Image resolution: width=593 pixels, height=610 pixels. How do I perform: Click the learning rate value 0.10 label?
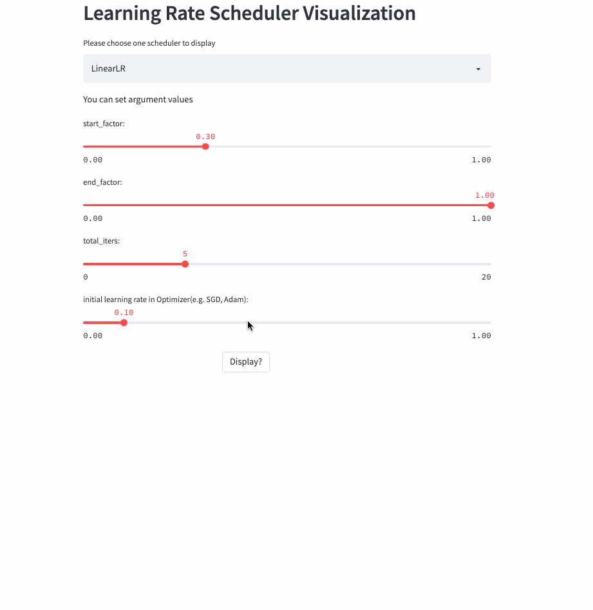[x=124, y=312]
